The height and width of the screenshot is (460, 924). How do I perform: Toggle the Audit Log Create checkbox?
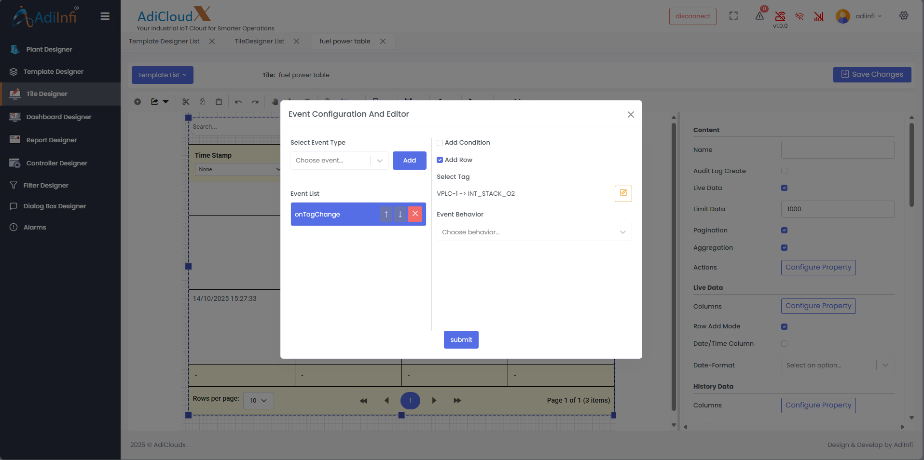[784, 171]
